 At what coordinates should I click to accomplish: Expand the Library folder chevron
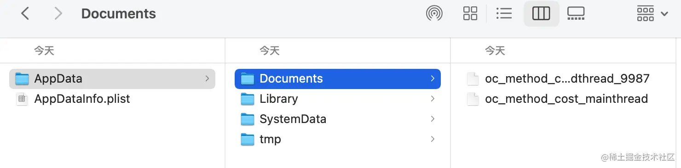tap(433, 99)
